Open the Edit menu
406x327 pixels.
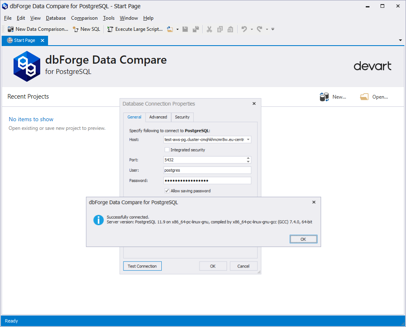tap(21, 18)
